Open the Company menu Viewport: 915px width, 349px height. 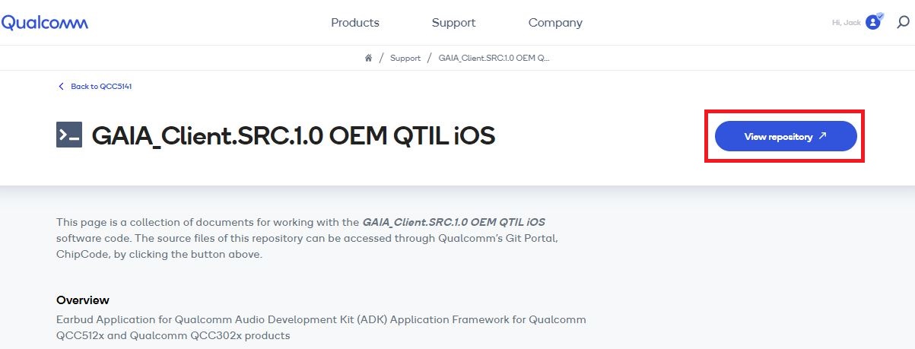[555, 23]
